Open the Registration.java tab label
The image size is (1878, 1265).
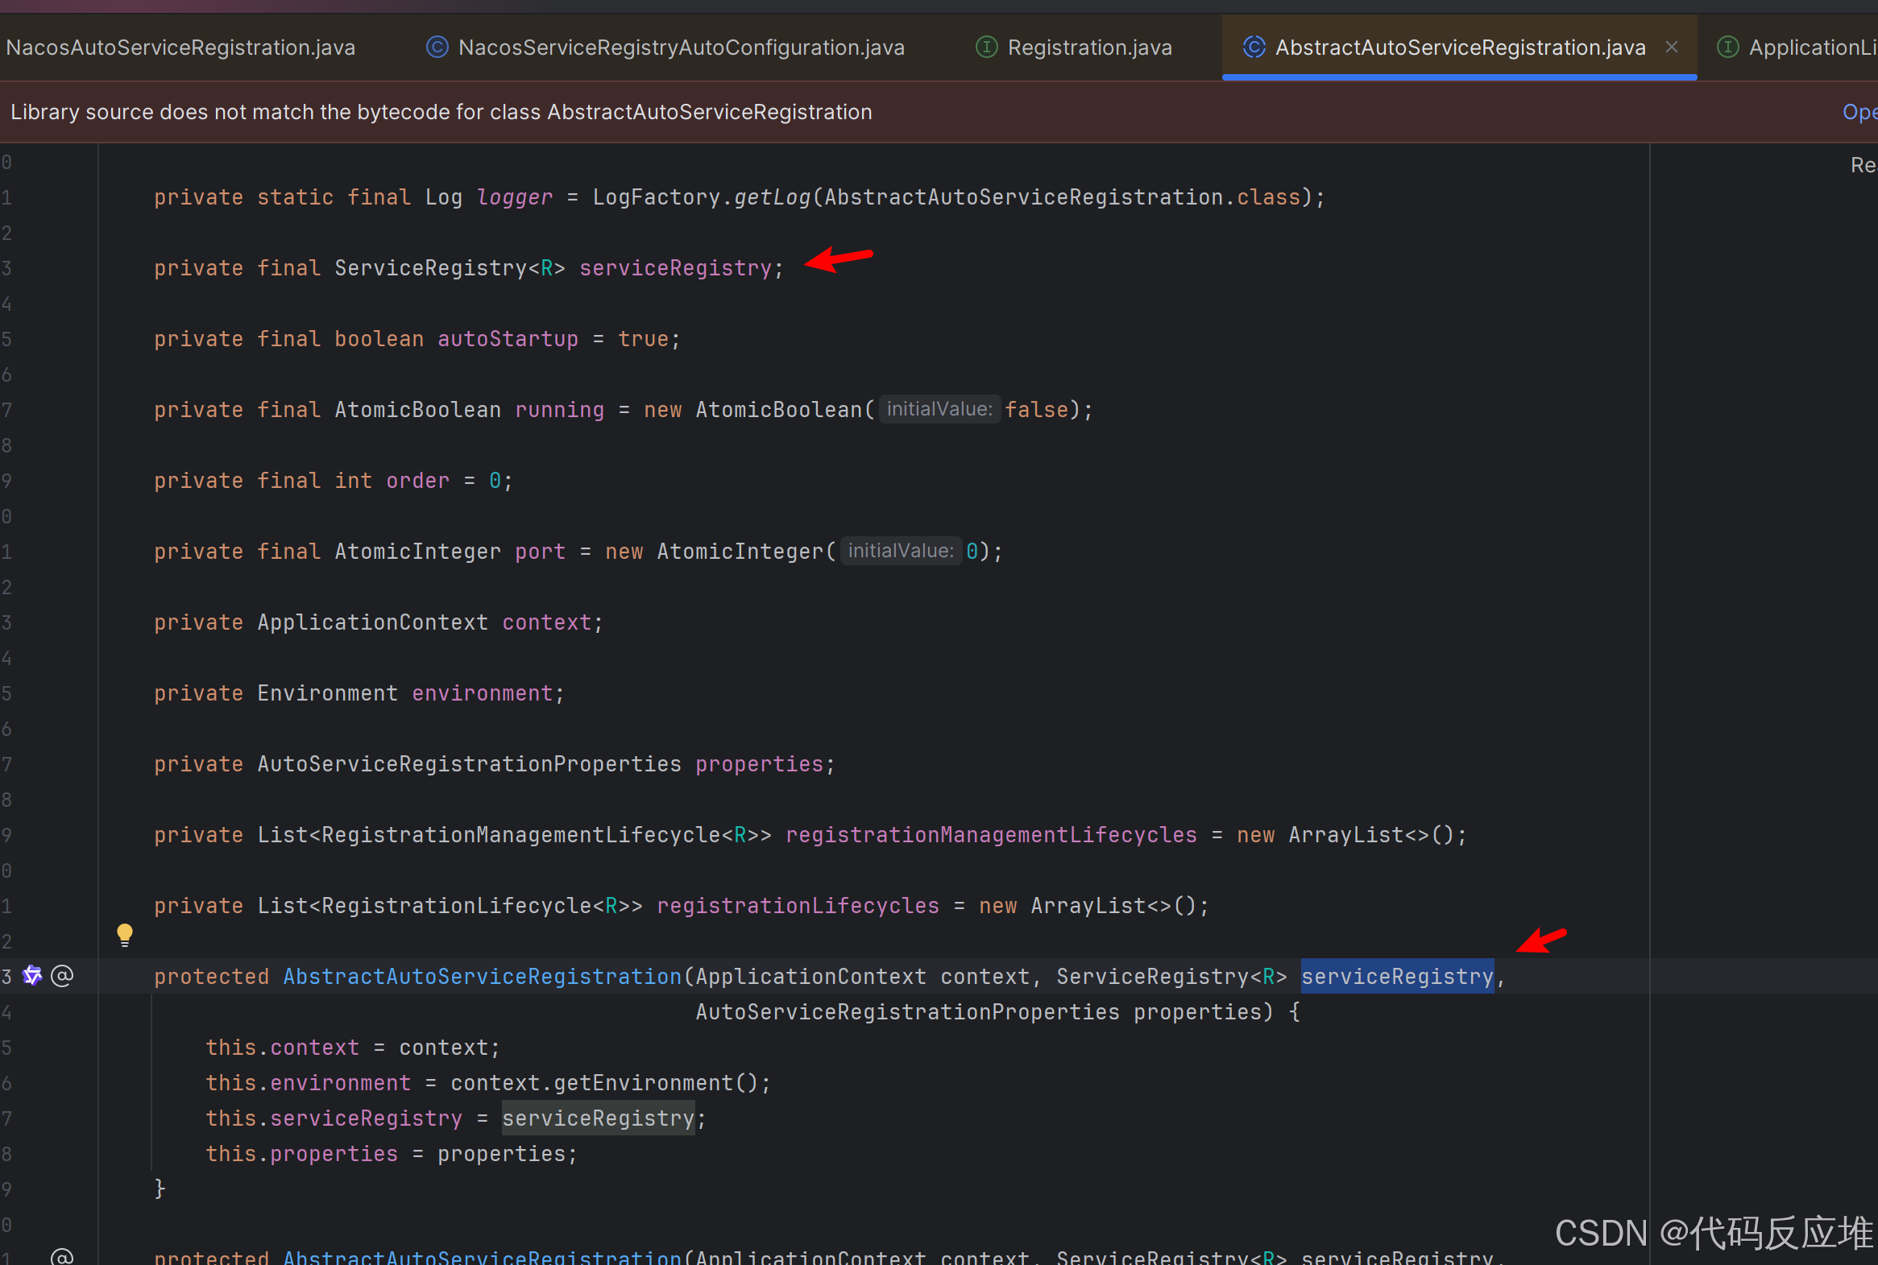(x=1089, y=48)
